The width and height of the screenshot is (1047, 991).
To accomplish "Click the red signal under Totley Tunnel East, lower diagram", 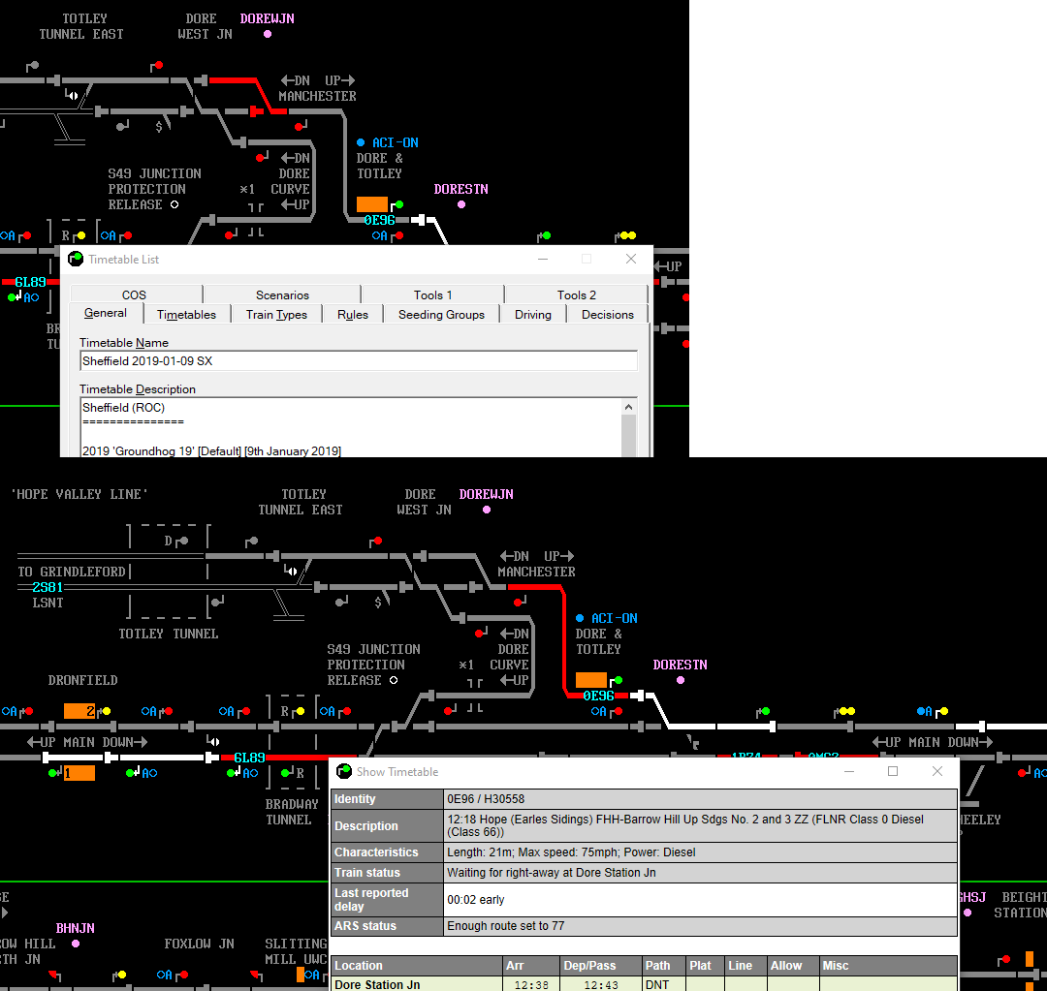I will pyautogui.click(x=377, y=541).
